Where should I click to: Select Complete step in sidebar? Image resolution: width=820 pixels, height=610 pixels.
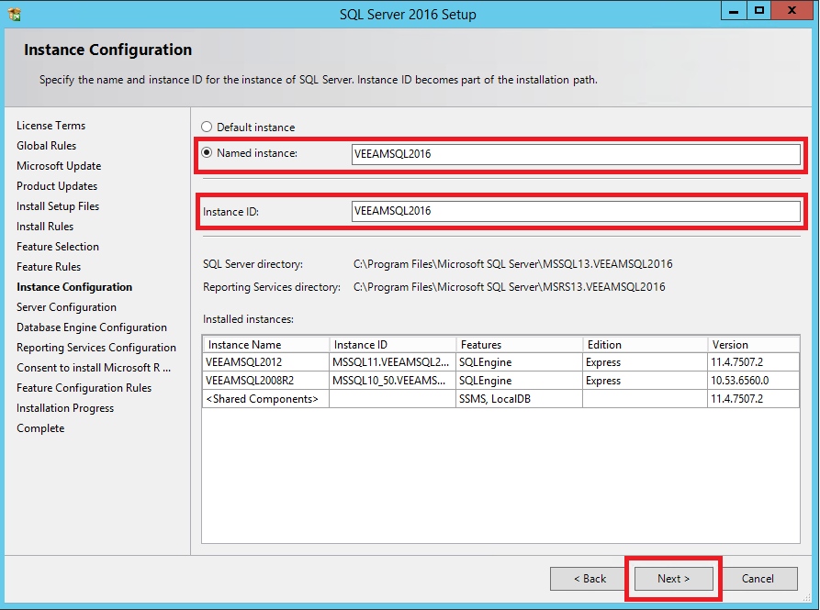40,428
